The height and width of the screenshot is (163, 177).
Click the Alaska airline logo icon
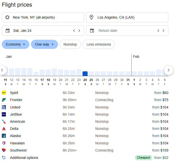4,136
